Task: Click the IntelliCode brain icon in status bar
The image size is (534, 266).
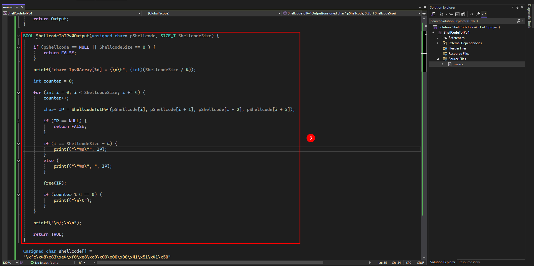Action: (21, 263)
